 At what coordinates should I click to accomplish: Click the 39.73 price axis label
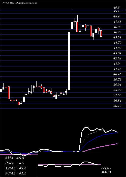point(117,79)
